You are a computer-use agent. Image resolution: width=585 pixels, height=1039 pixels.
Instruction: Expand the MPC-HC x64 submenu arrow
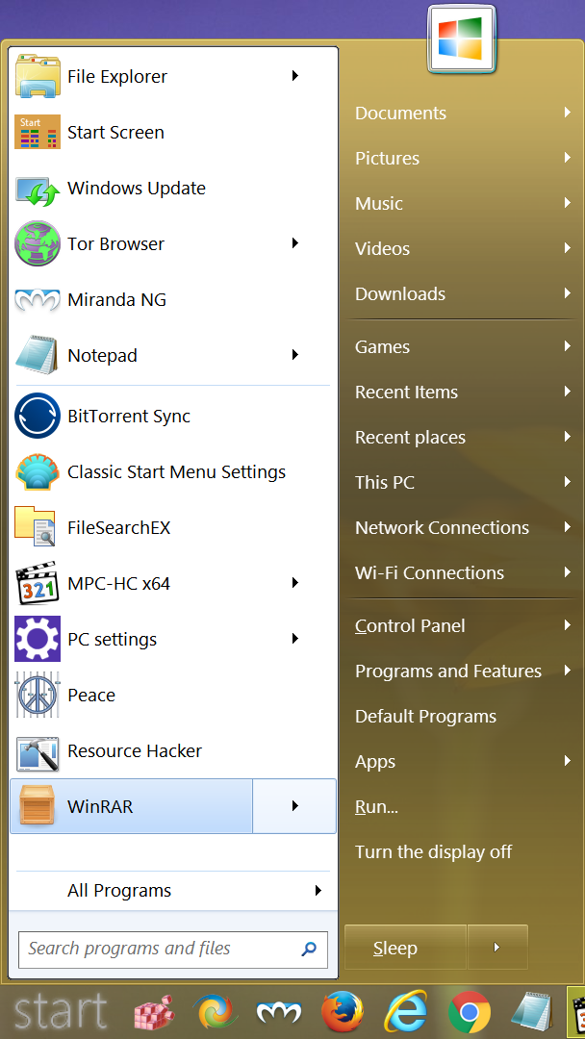[294, 583]
